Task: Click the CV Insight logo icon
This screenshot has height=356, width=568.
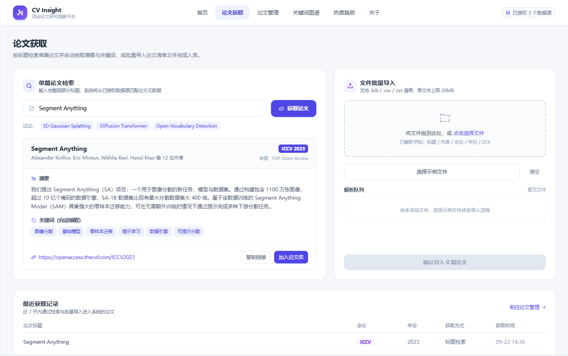Action: pos(20,13)
